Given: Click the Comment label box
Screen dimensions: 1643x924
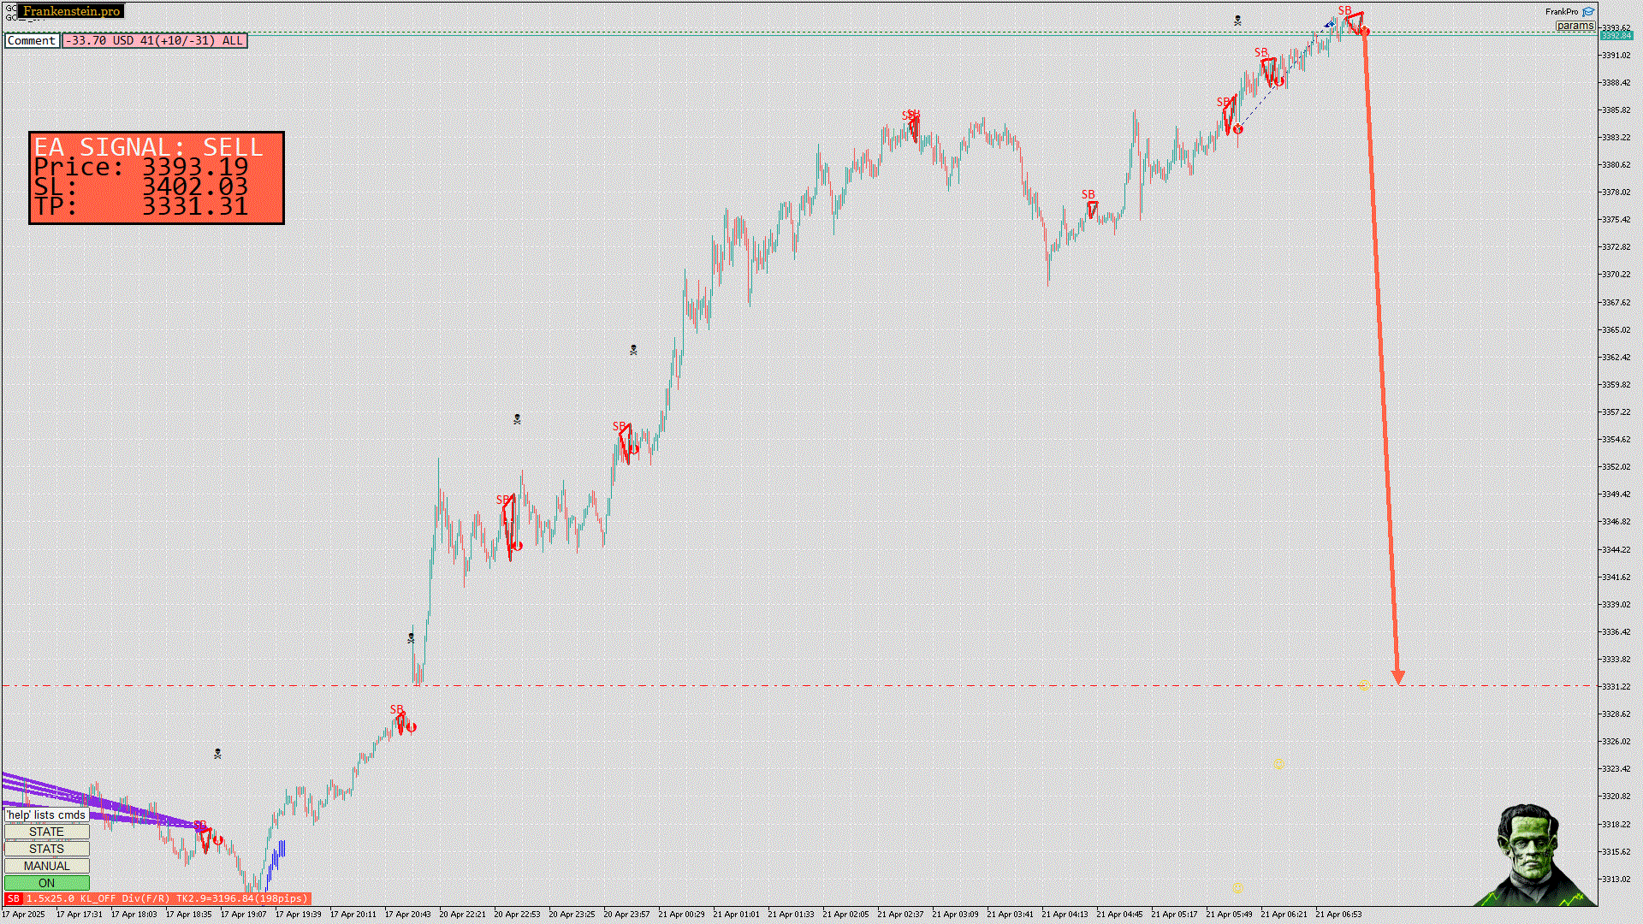Looking at the screenshot, I should click(x=32, y=40).
